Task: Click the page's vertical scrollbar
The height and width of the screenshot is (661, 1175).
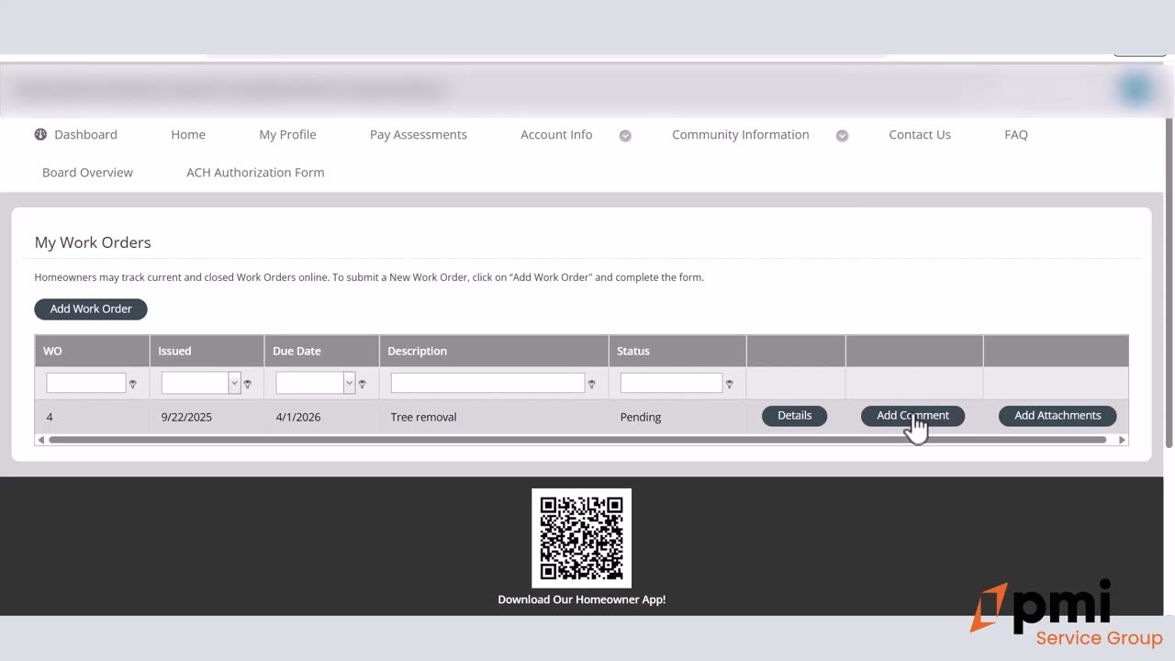Action: tap(1169, 283)
